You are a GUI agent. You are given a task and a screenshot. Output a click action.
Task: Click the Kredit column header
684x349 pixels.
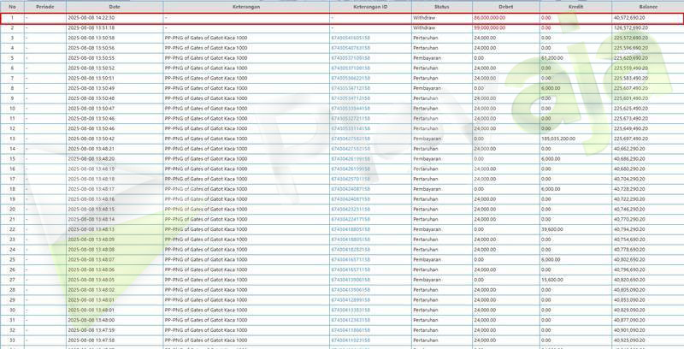point(575,6)
